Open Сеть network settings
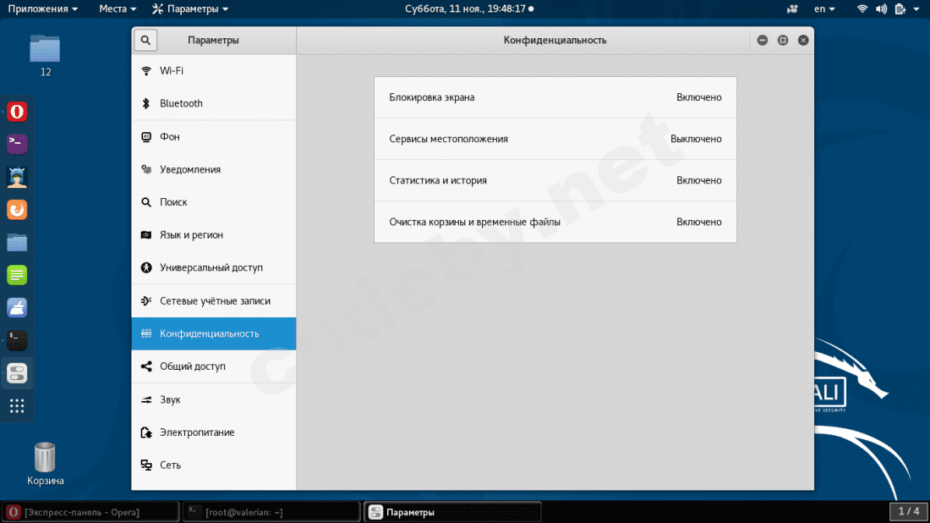The width and height of the screenshot is (930, 523). click(x=214, y=465)
